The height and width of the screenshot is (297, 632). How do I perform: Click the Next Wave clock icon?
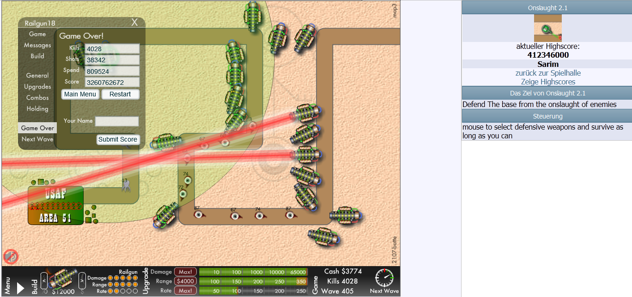[384, 278]
